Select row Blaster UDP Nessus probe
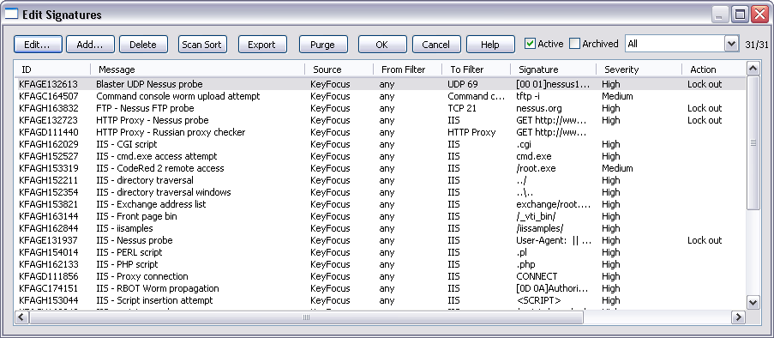 [380, 84]
